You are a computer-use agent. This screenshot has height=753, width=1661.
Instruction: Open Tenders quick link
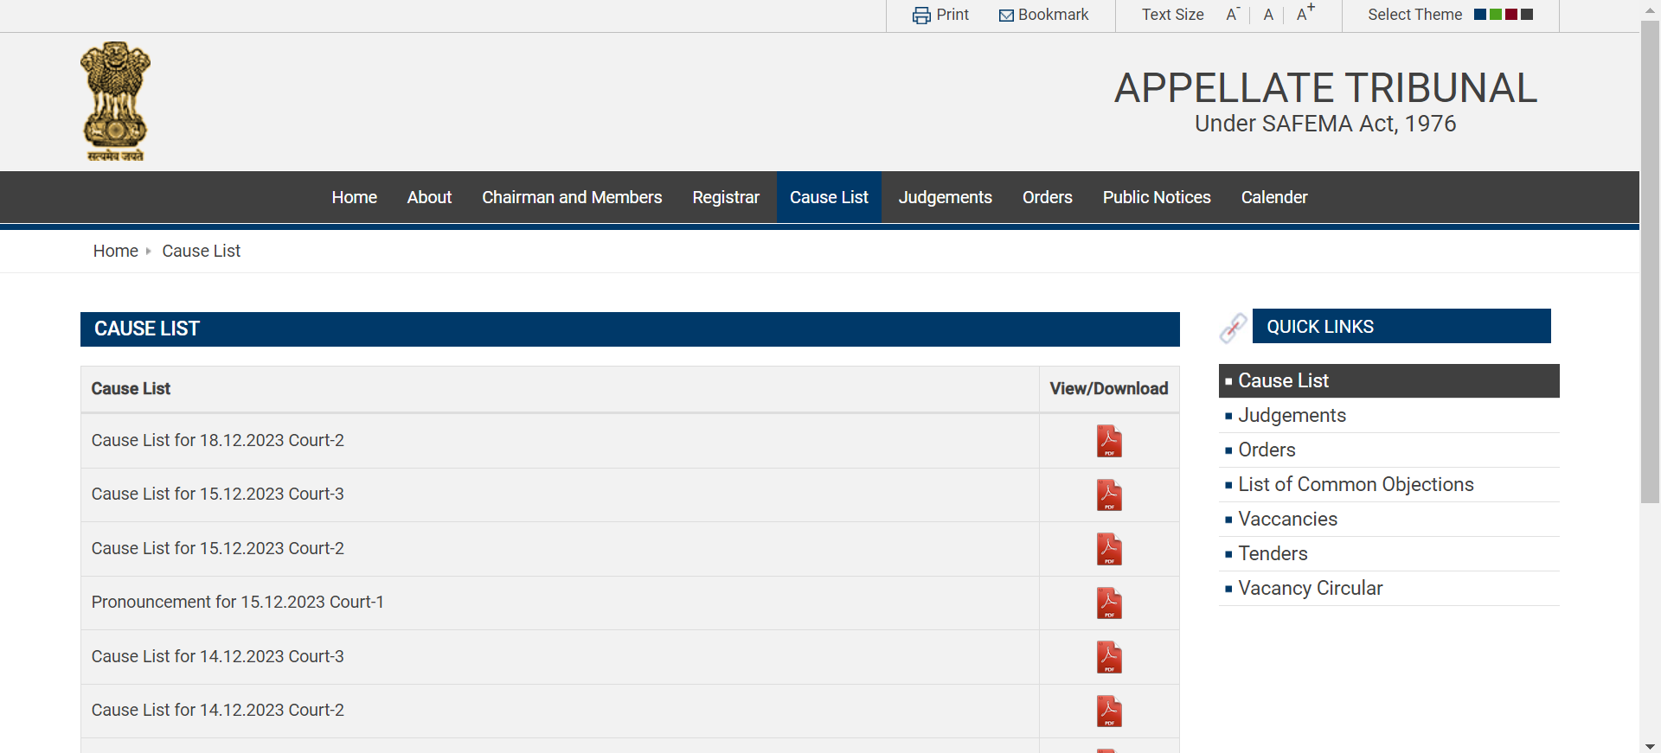tap(1273, 553)
